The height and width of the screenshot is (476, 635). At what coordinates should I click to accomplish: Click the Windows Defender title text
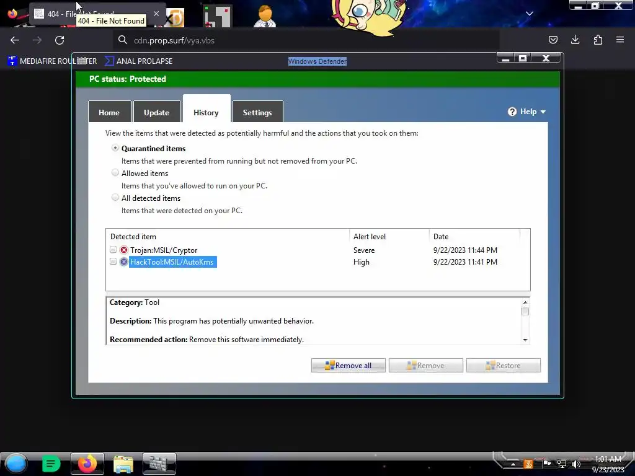click(317, 61)
